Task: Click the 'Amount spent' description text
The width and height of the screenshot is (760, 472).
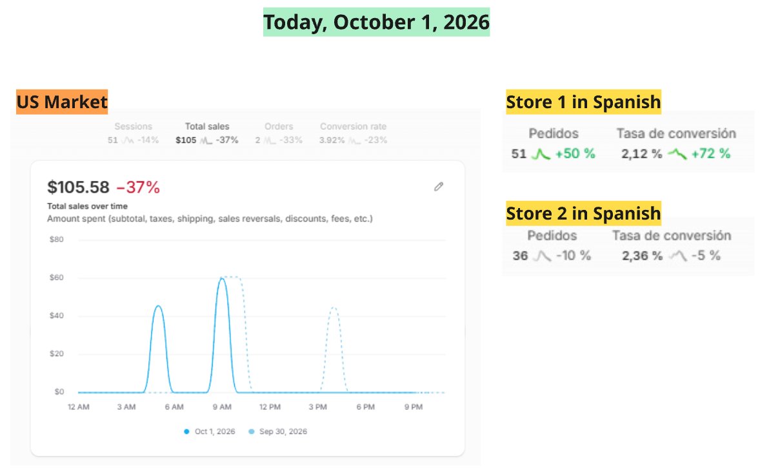Action: [x=210, y=218]
